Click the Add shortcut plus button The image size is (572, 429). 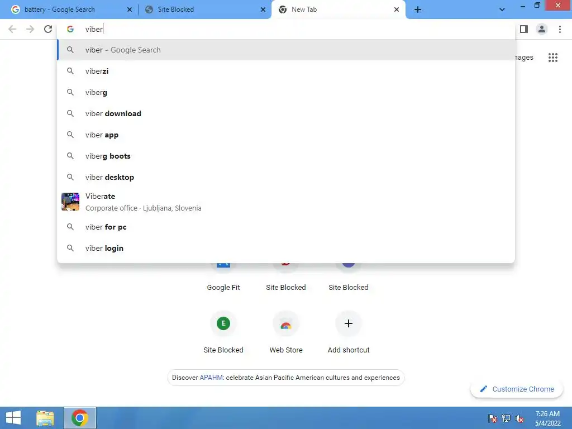click(349, 323)
